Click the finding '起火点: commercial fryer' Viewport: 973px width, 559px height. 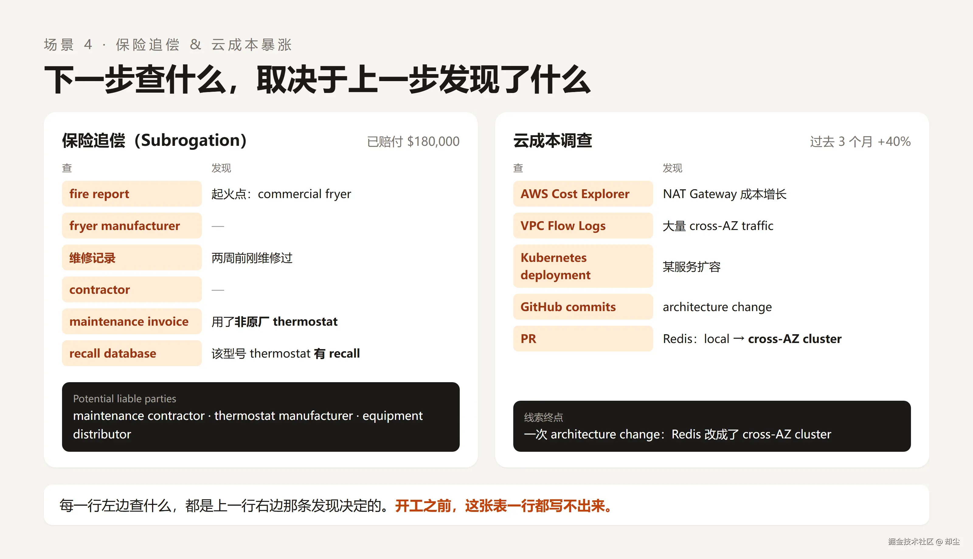coord(281,194)
